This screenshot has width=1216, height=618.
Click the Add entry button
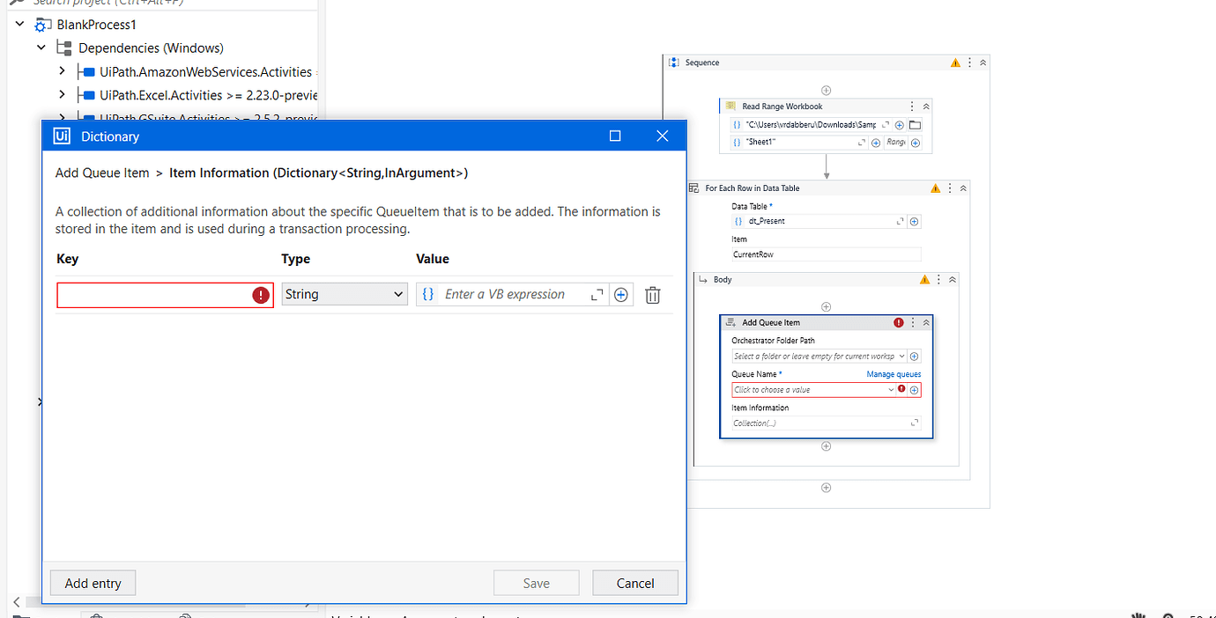92,582
